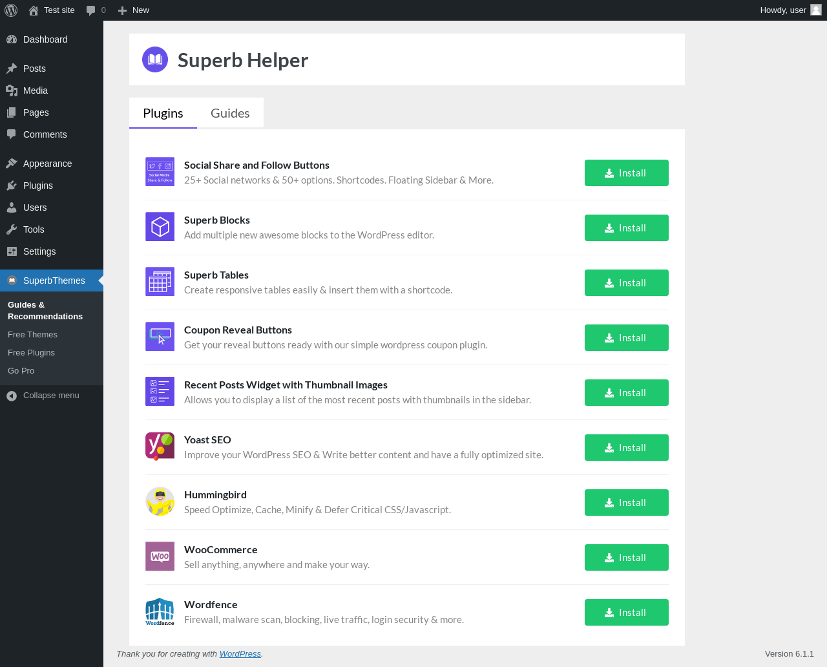Image resolution: width=827 pixels, height=667 pixels.
Task: Click the Superb Tables grid icon
Action: 160,282
